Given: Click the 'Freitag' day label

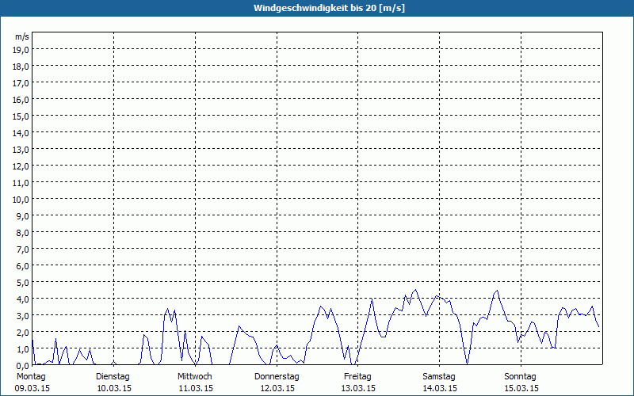Looking at the screenshot, I should point(357,377).
